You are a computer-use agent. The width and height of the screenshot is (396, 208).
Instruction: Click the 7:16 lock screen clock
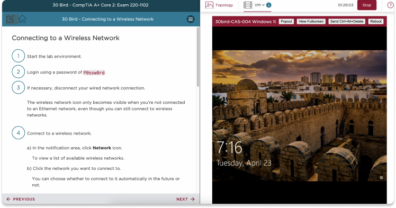click(229, 148)
